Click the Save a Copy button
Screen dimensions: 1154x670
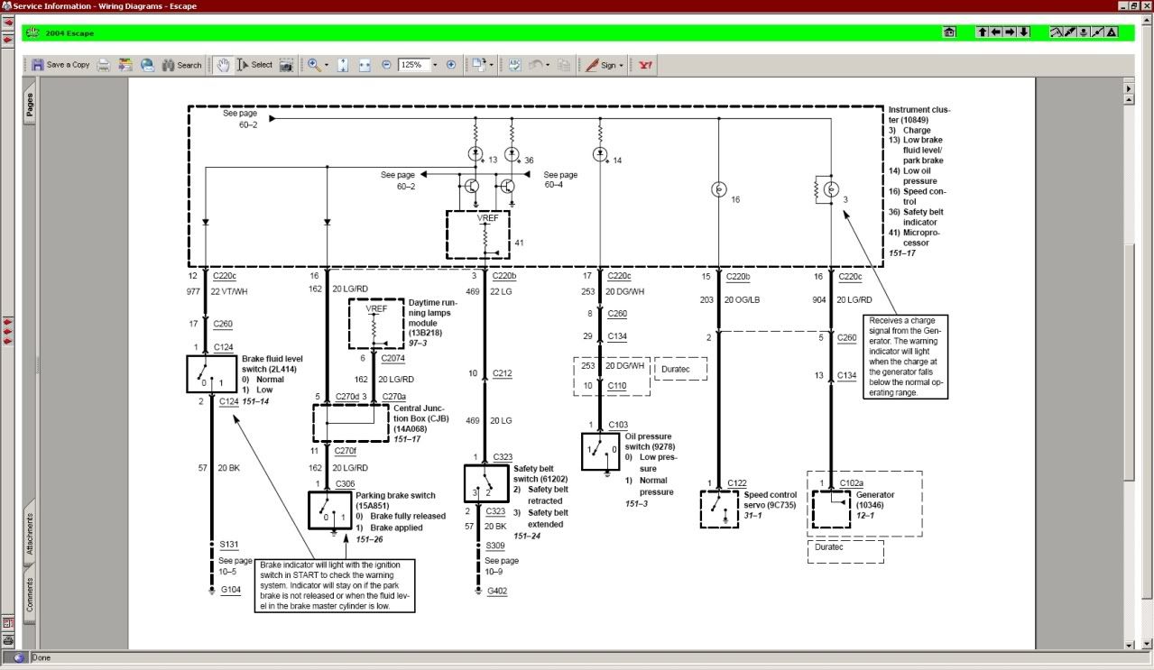tap(60, 65)
